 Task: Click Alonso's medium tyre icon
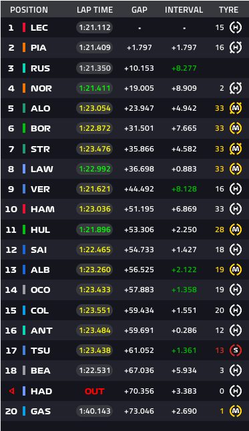[236, 108]
